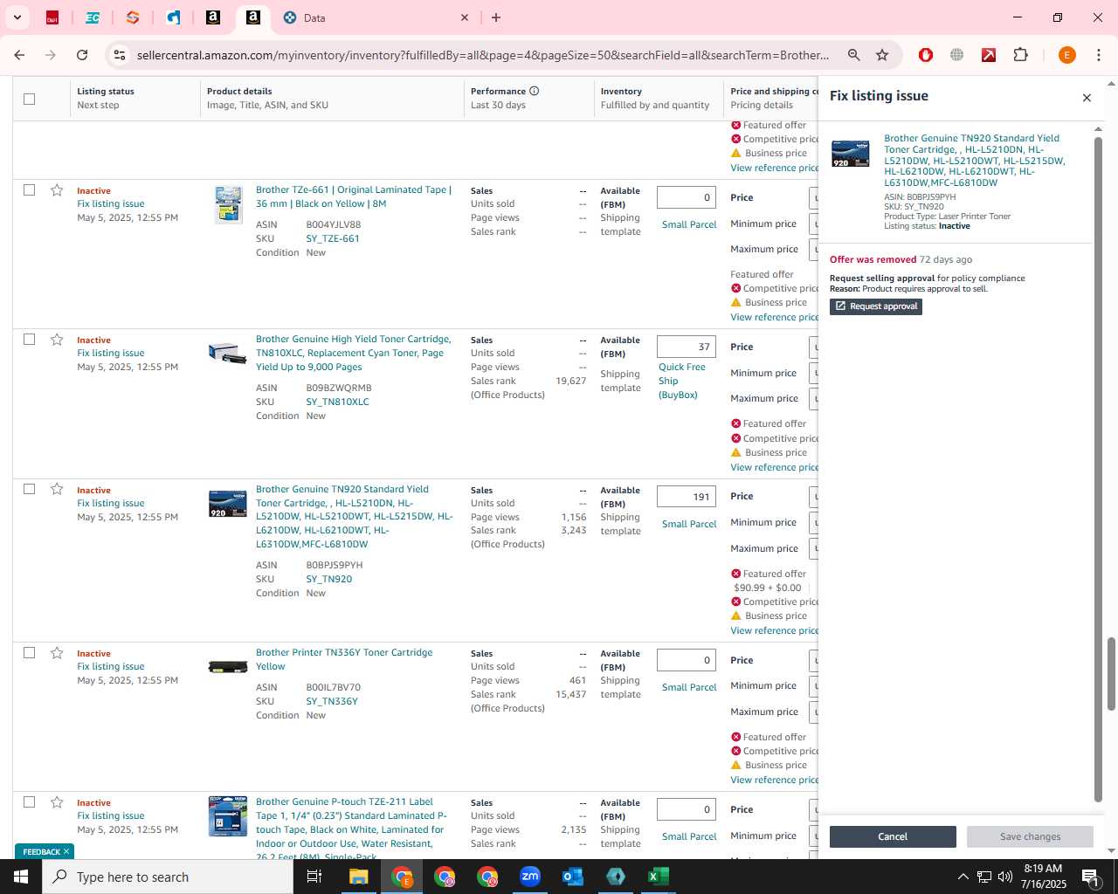Click Fix listing issue for TN810XLC row
This screenshot has width=1118, height=894.
110,353
